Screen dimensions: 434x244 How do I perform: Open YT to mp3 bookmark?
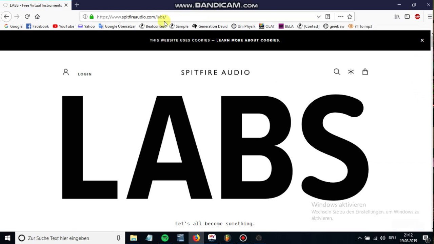(360, 26)
